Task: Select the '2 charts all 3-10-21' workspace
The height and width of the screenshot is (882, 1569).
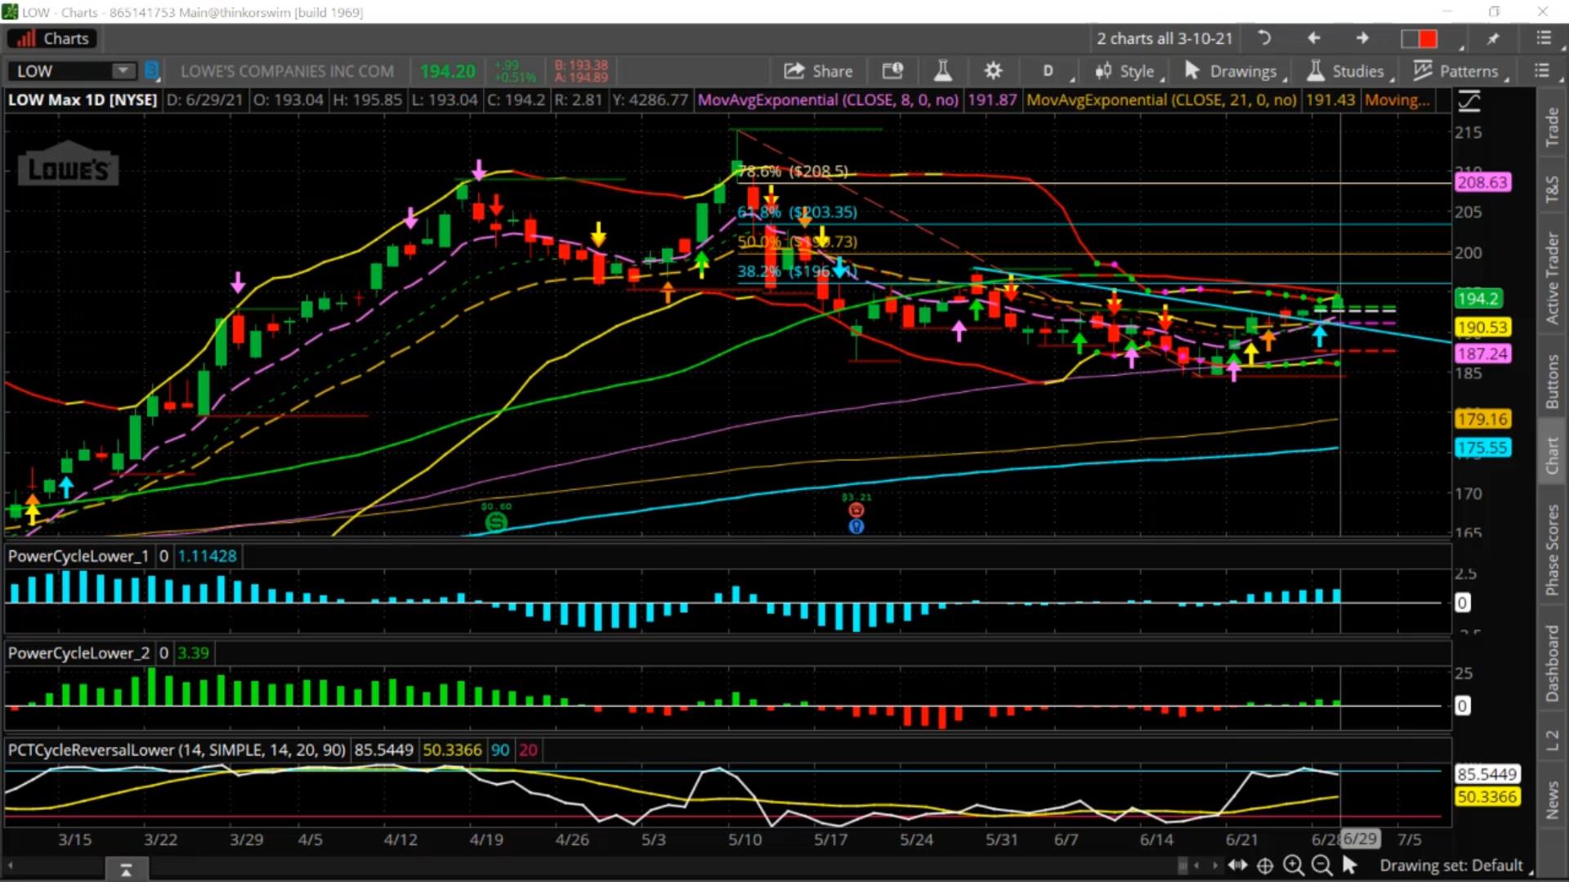Action: 1164,38
